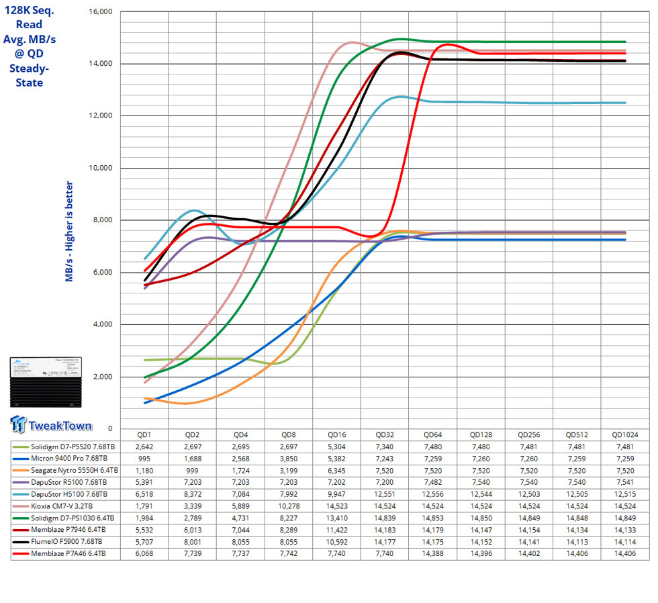Click the 2,000 y-axis label

[102, 377]
